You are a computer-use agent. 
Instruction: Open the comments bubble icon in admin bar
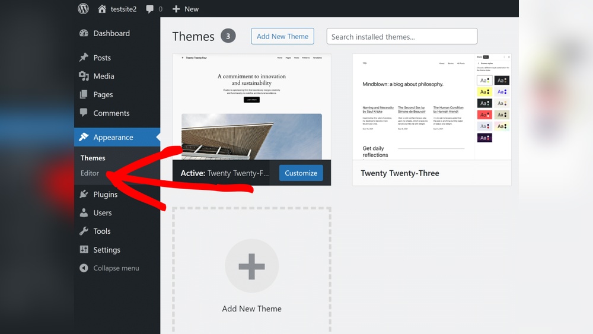pyautogui.click(x=150, y=9)
